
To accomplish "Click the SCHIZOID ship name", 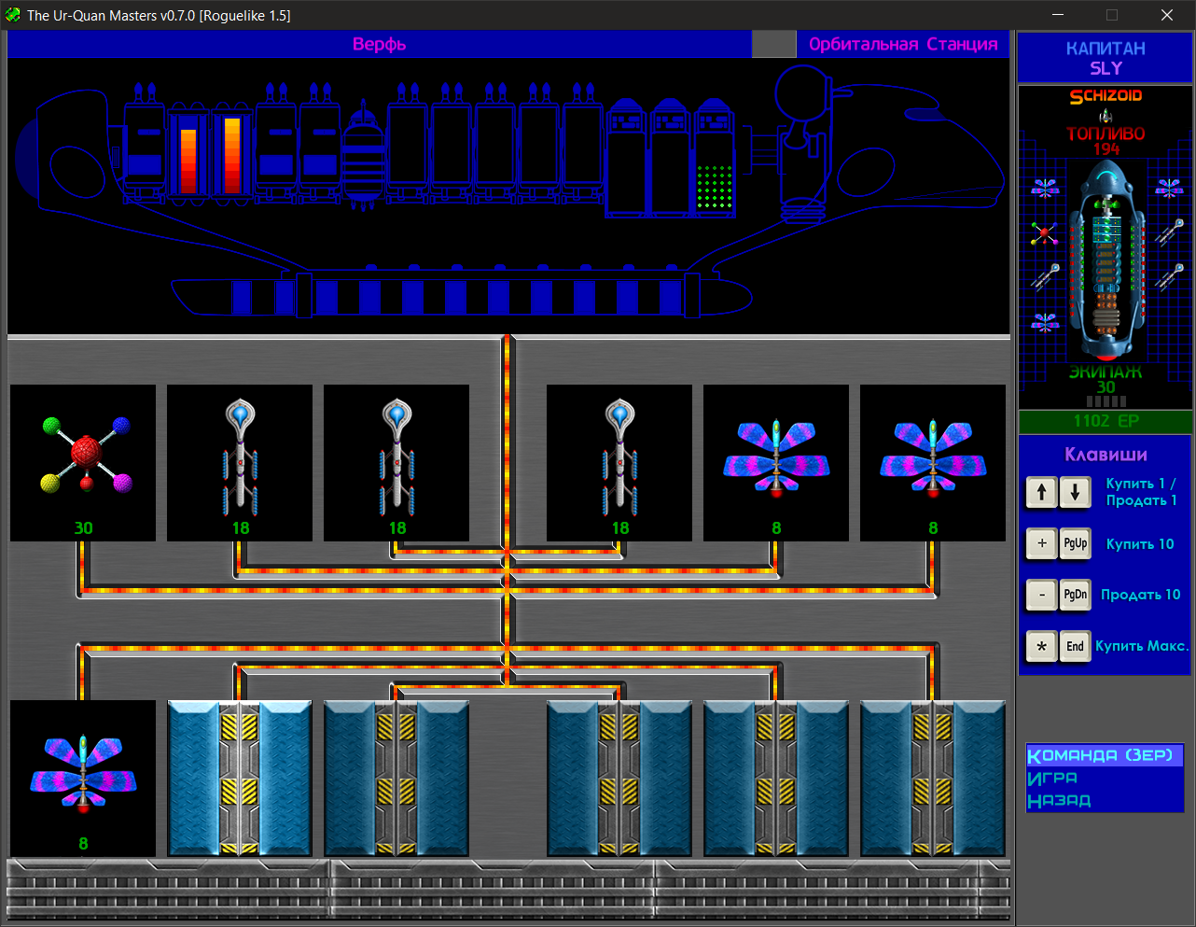I will pos(1106,95).
